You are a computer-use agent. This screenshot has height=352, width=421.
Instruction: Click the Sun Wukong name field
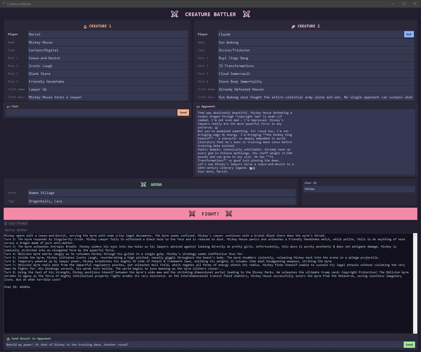[316, 42]
